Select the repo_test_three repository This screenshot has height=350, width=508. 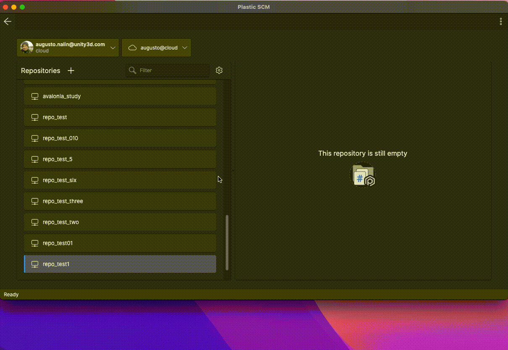pos(120,201)
